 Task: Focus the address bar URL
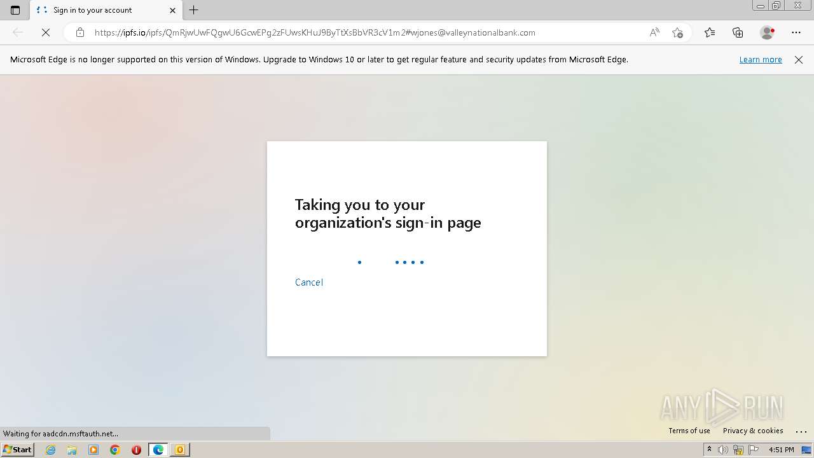(x=315, y=32)
